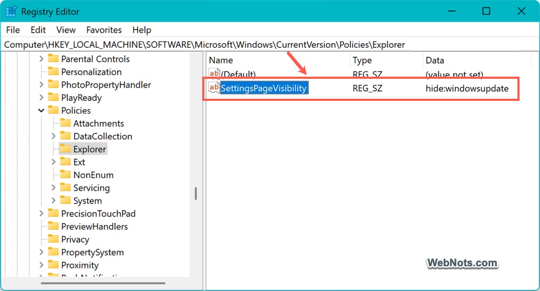Click the Servicing folder icon
This screenshot has height=291, width=540.
point(65,187)
